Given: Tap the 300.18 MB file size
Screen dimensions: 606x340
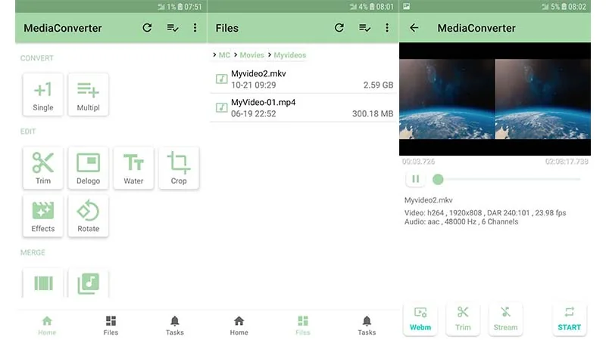Looking at the screenshot, I should tap(373, 114).
